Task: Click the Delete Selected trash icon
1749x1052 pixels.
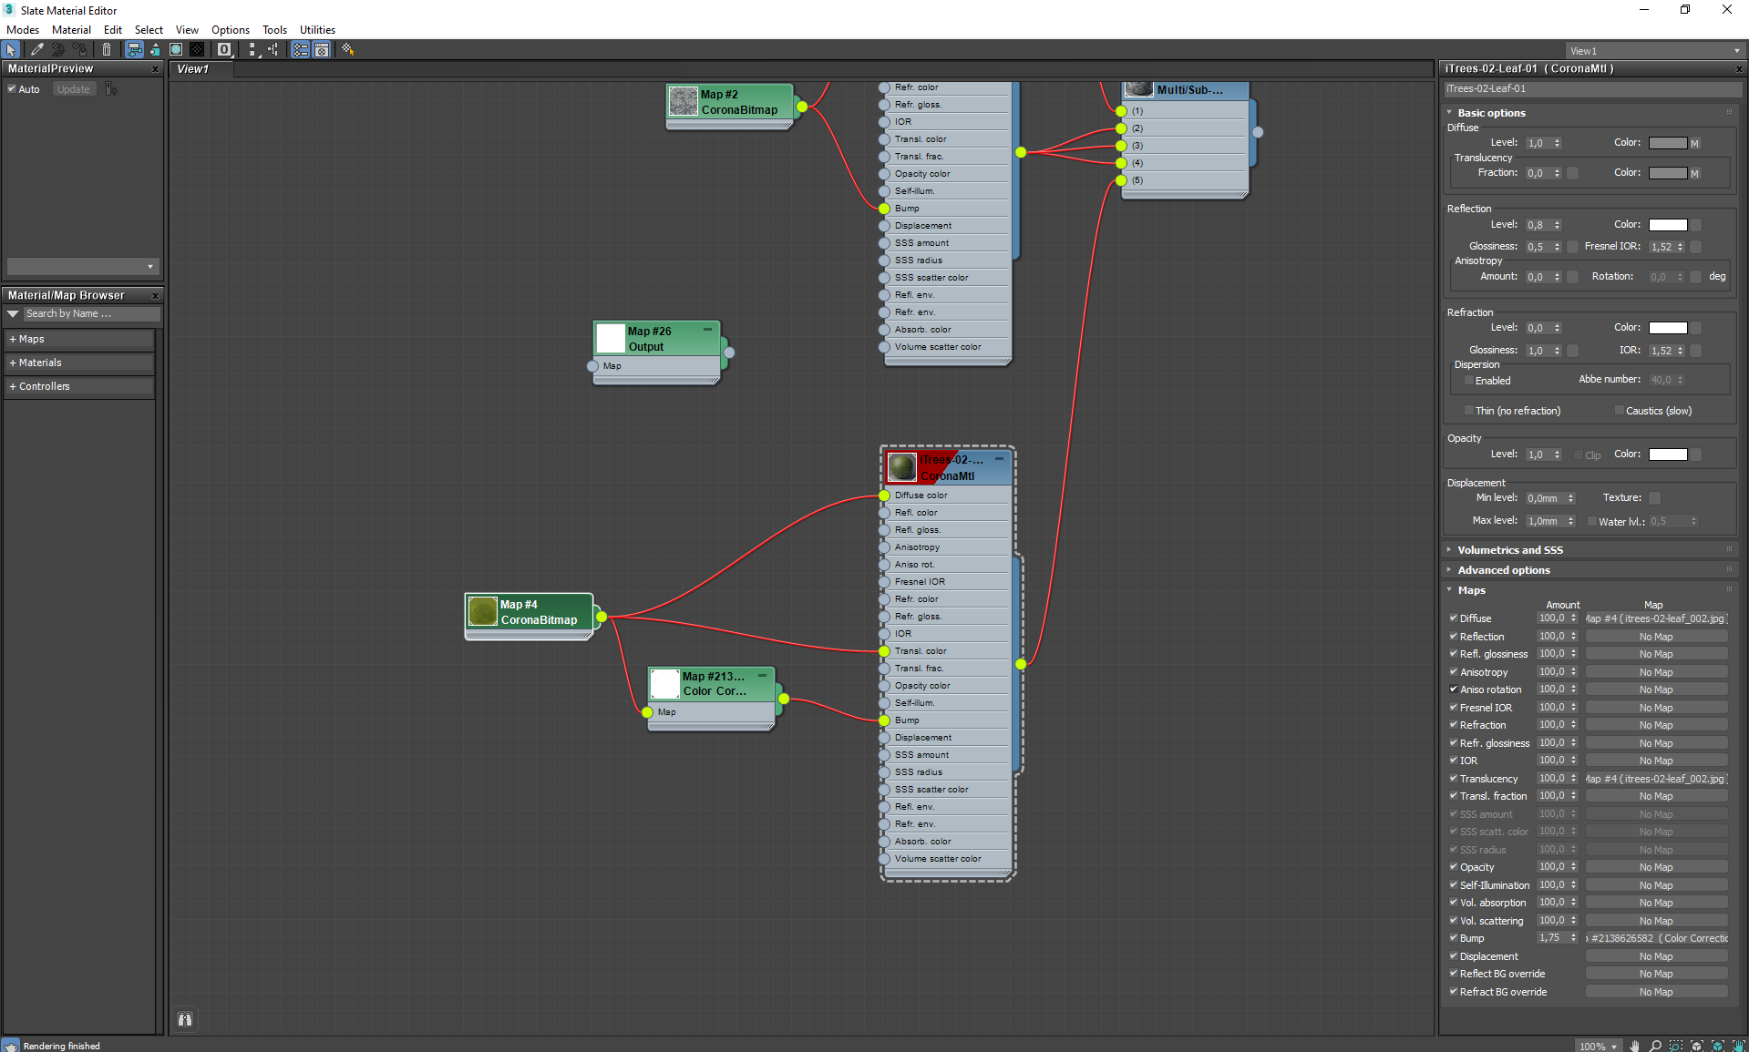Action: coord(107,50)
